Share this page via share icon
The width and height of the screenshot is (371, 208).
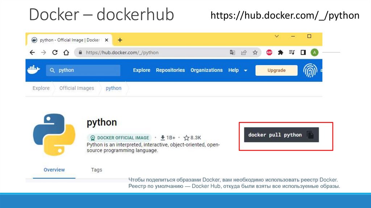[244, 53]
